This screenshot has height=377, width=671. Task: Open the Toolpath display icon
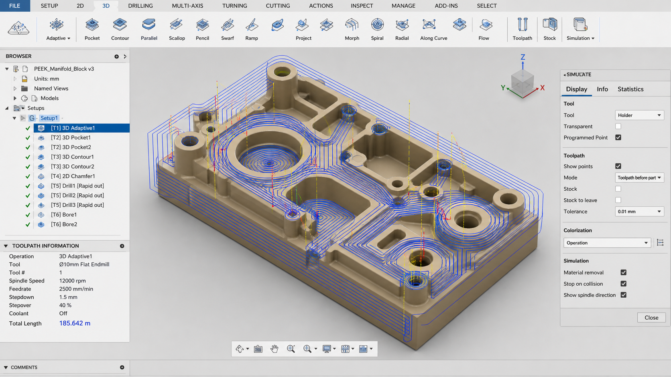[x=522, y=25]
